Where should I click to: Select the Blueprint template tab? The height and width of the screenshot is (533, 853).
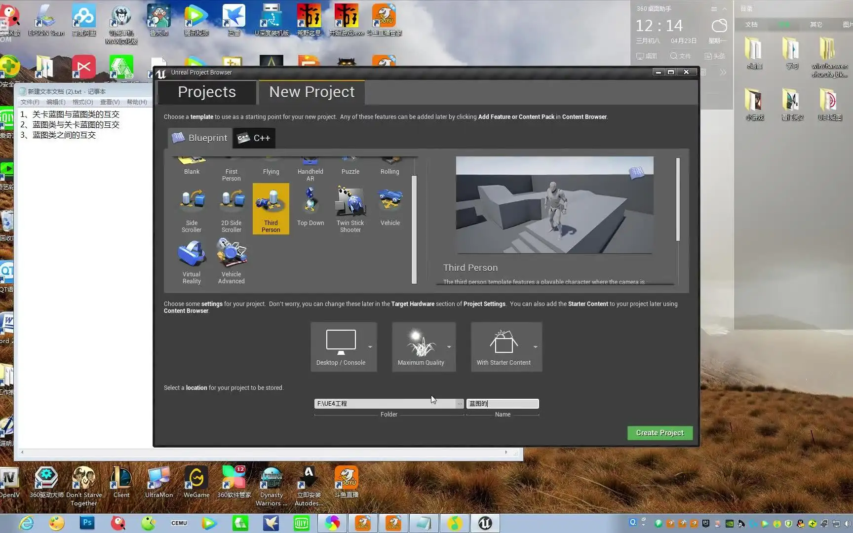pyautogui.click(x=199, y=138)
